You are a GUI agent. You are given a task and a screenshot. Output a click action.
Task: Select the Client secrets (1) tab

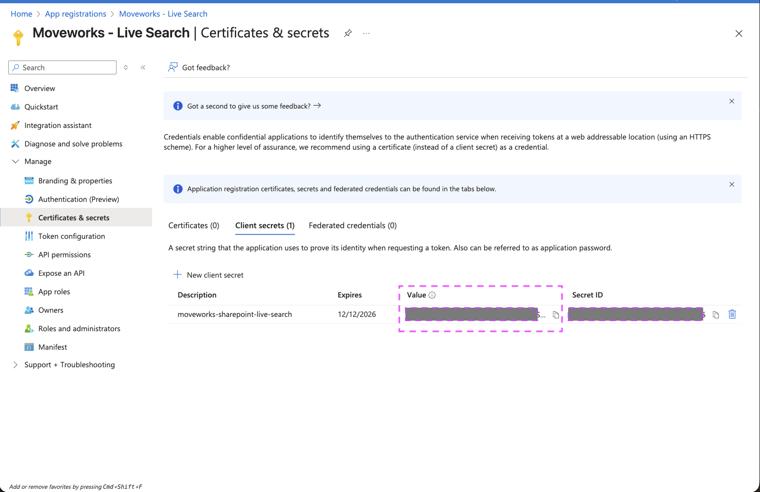click(x=265, y=225)
